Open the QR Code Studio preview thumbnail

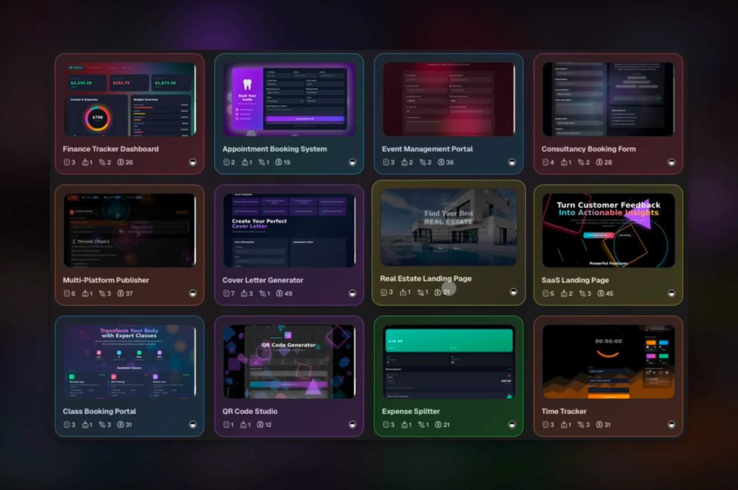coord(289,362)
